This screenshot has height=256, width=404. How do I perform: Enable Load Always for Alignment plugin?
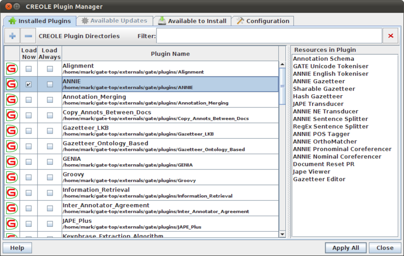[x=49, y=69]
